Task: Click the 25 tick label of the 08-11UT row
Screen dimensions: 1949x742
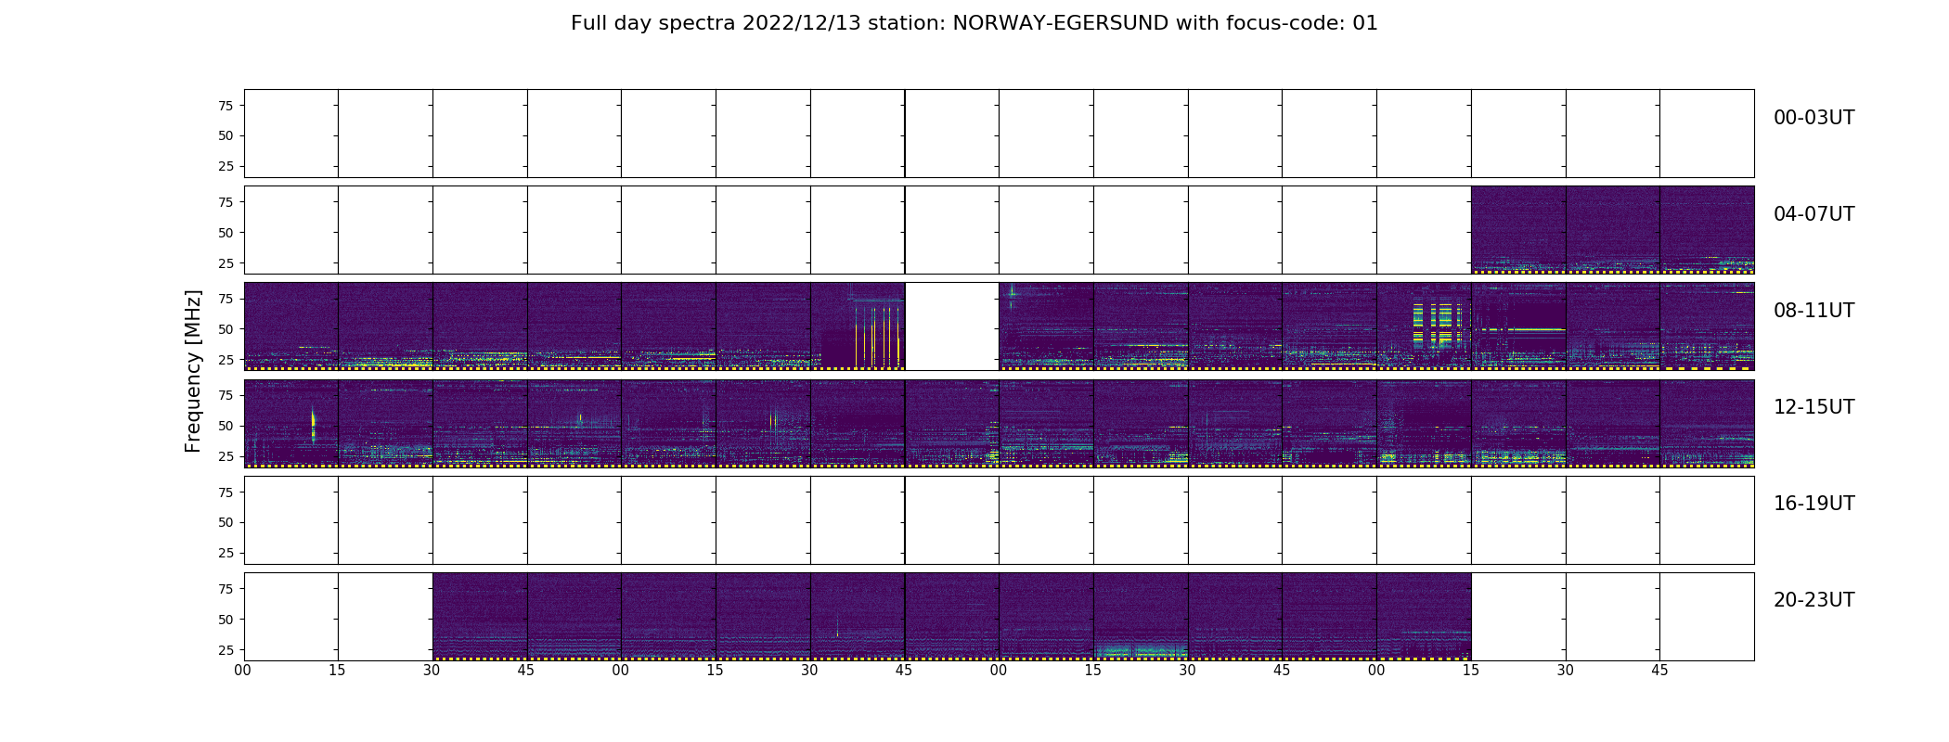Action: (x=226, y=360)
